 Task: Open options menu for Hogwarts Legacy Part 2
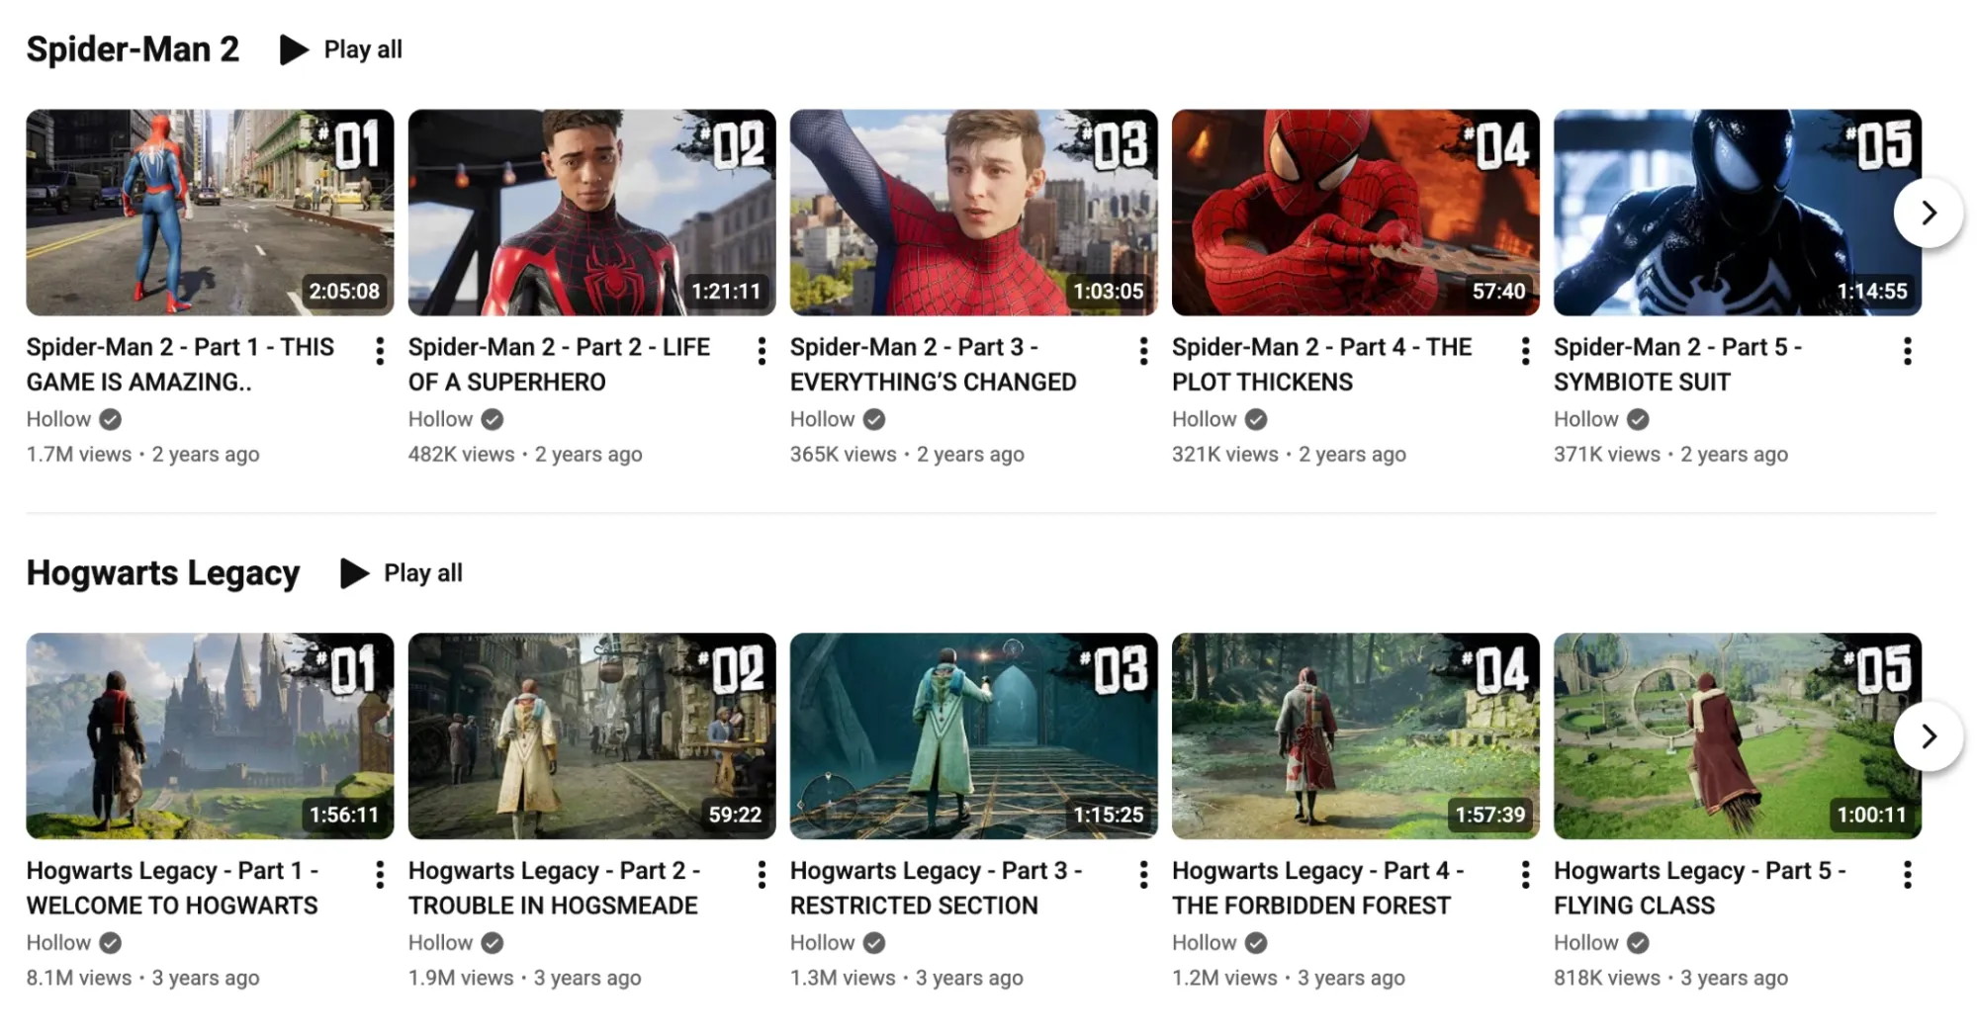tap(762, 875)
